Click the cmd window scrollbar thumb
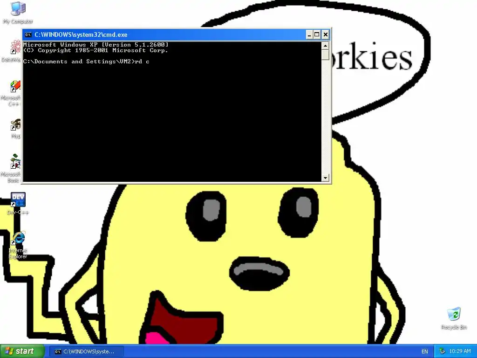477x358 pixels. click(325, 55)
